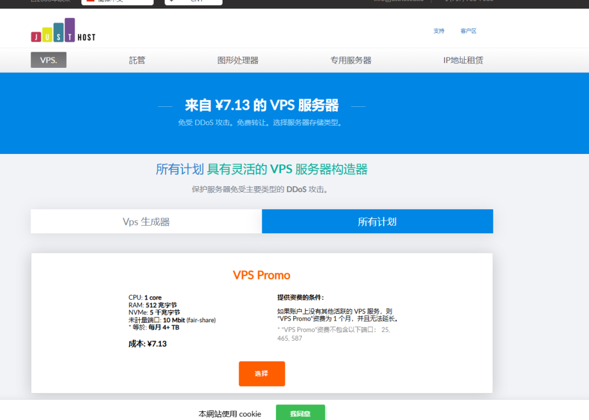This screenshot has width=589, height=420.
Task: Go to the 客户区 client area
Action: [x=468, y=31]
